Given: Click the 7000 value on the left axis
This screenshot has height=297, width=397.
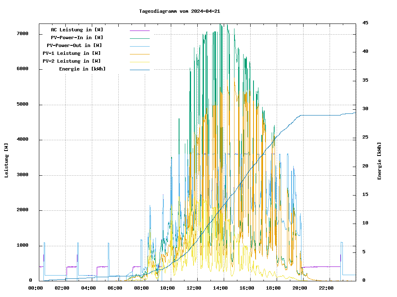Looking at the screenshot, I should [x=22, y=34].
